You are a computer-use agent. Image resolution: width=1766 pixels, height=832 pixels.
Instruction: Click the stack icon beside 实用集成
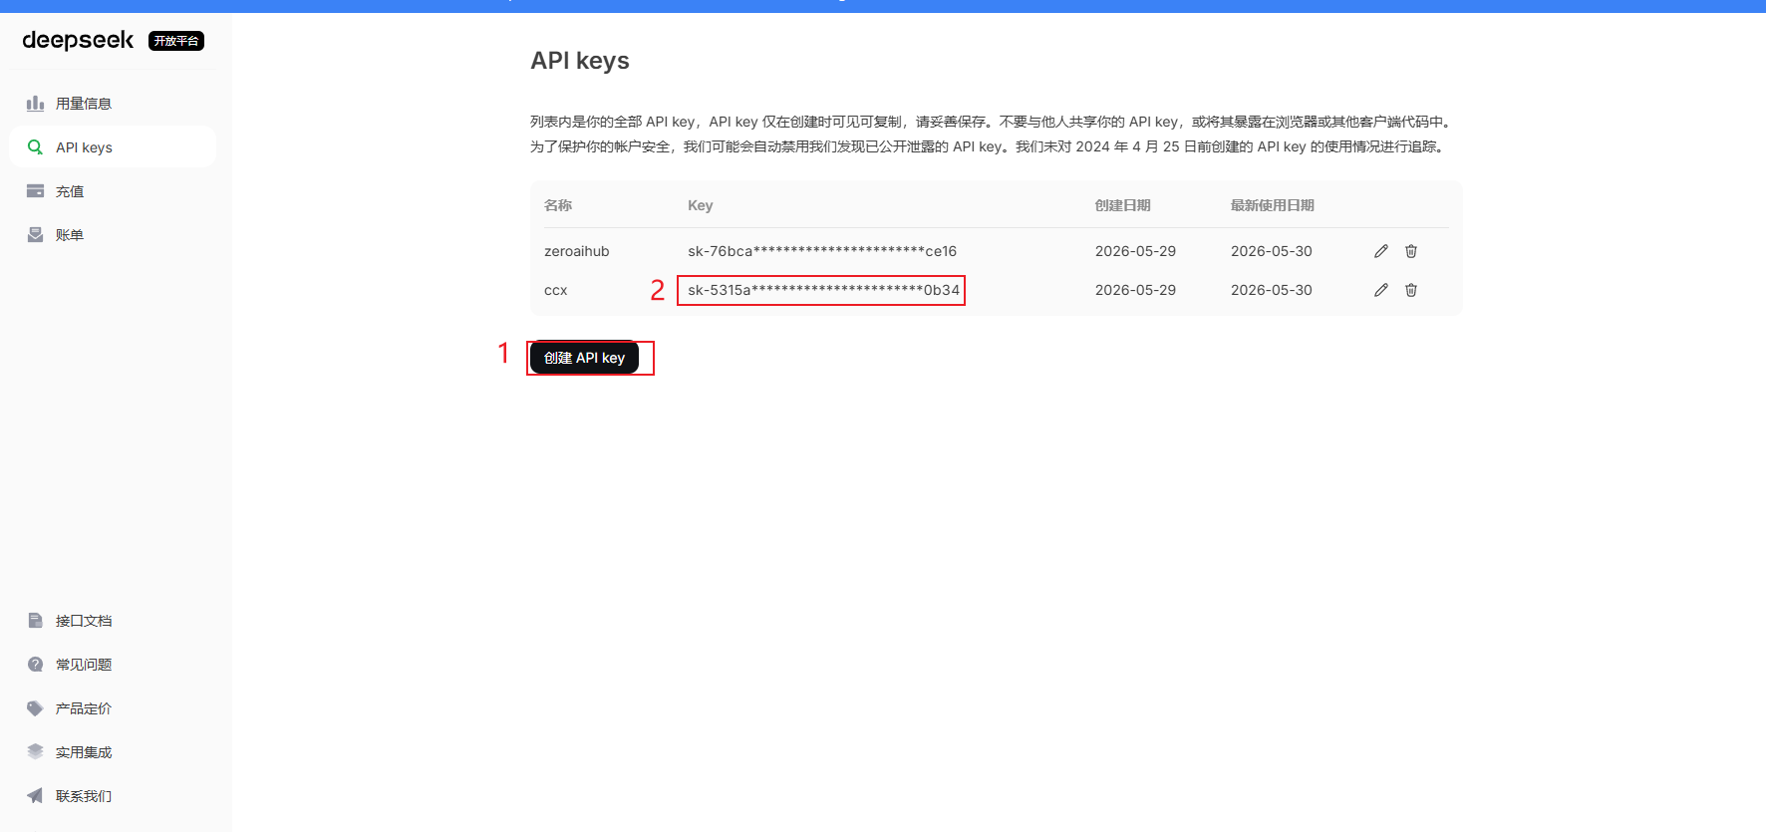coord(35,751)
